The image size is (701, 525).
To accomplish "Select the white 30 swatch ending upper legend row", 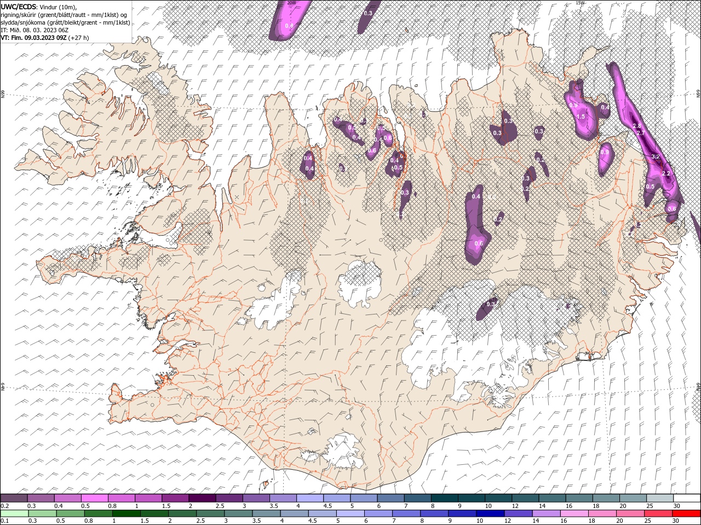I will 687,498.
